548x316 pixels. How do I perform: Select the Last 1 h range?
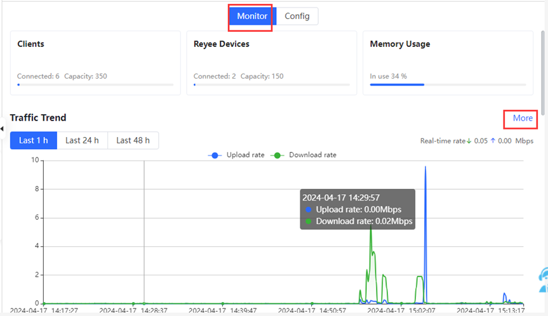(x=34, y=140)
